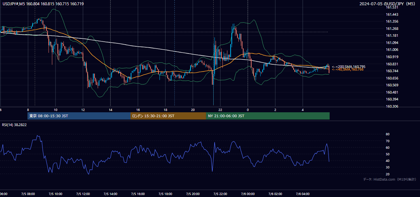The height and width of the screenshot is (197, 420).
Task: Select the 40 SMA 160.766 label
Action: 348,70
